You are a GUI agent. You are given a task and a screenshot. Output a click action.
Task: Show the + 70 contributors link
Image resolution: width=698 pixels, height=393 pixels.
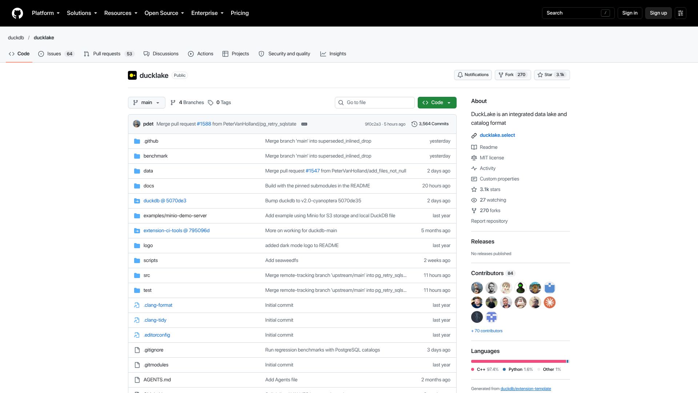[x=487, y=331]
